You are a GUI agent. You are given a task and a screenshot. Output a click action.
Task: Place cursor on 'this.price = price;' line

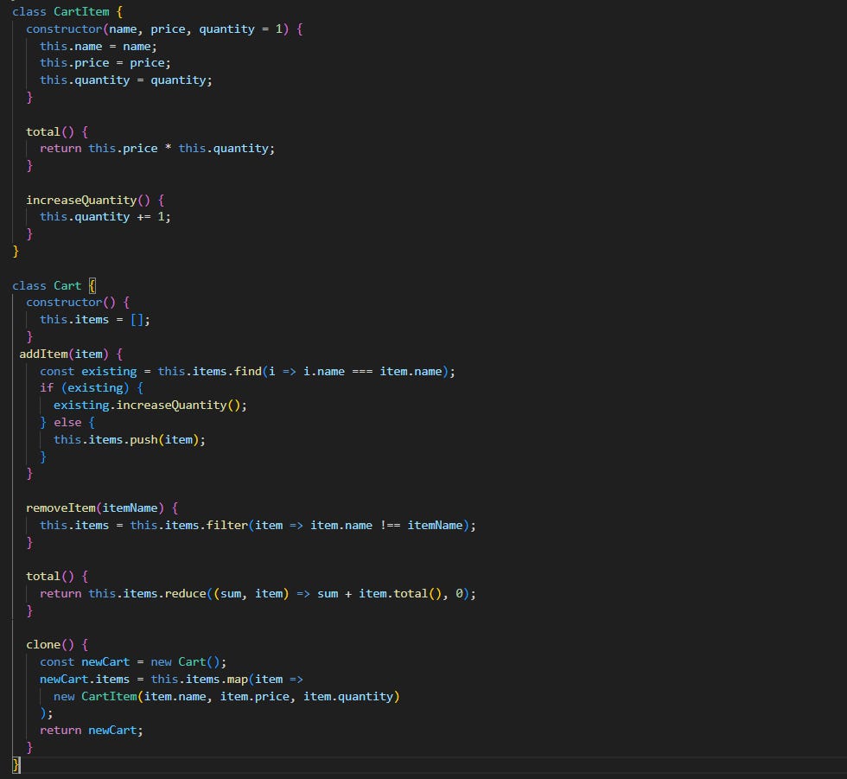point(105,62)
